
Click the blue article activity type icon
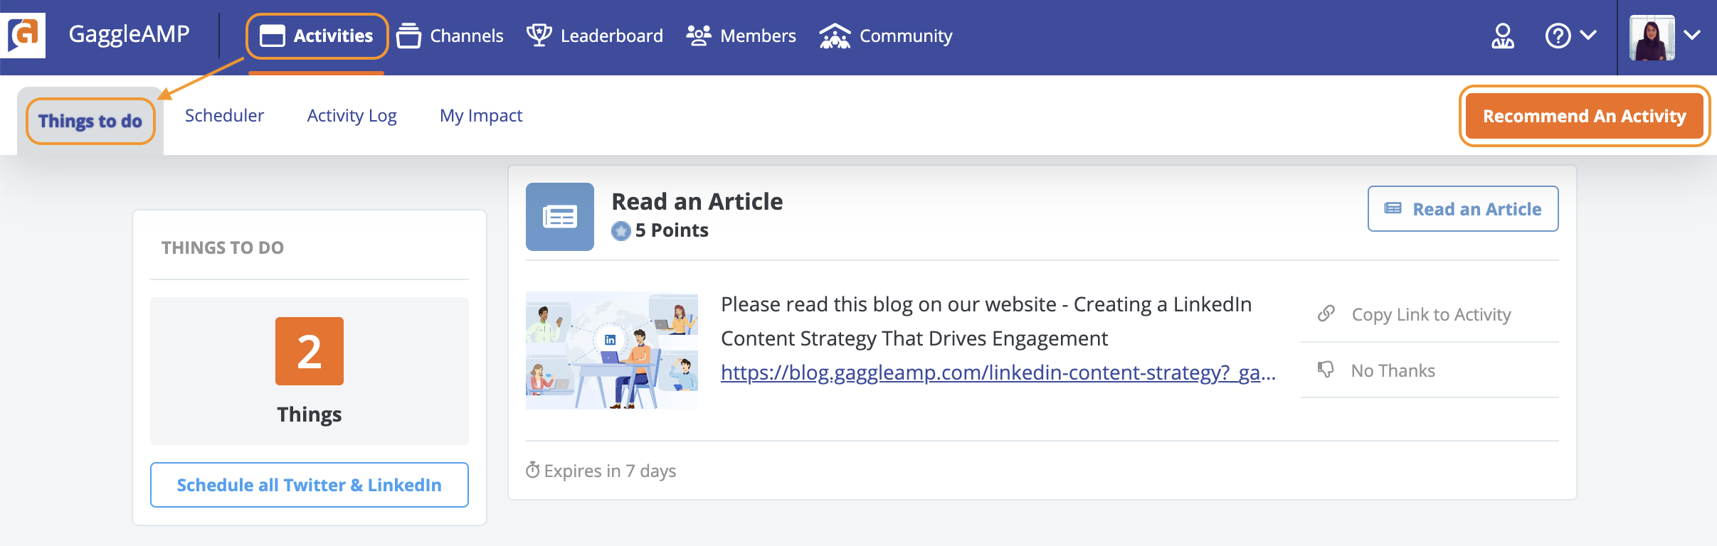point(560,217)
